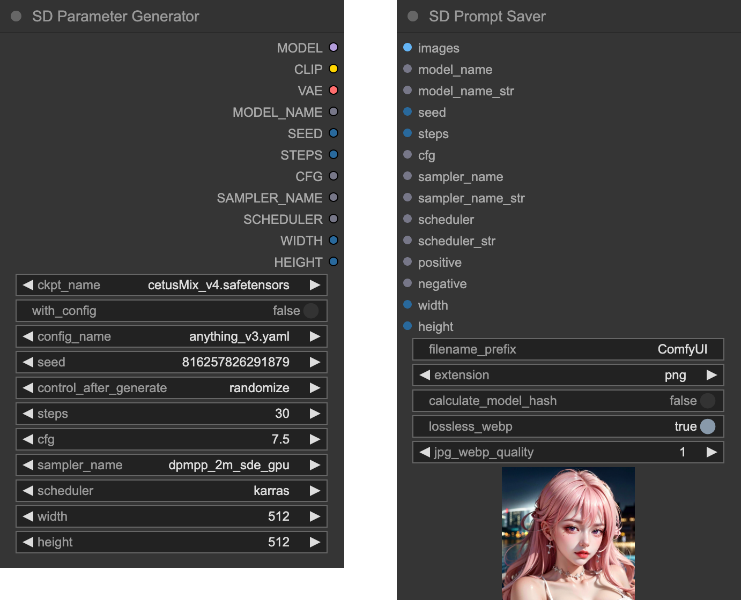The image size is (741, 600).
Task: Click the filename_prefix field ComfyUI
Action: tap(568, 349)
